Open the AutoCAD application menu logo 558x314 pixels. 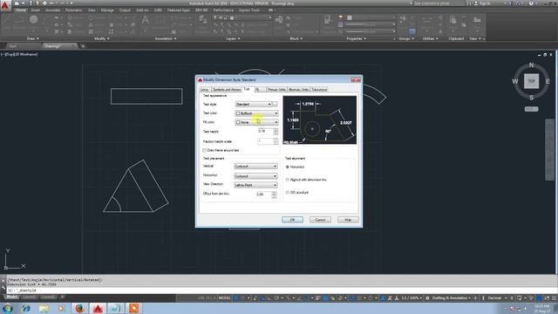[5, 5]
